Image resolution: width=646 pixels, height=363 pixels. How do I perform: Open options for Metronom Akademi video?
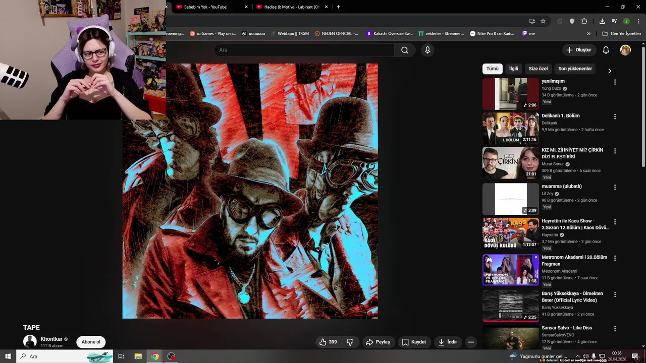pos(615,258)
